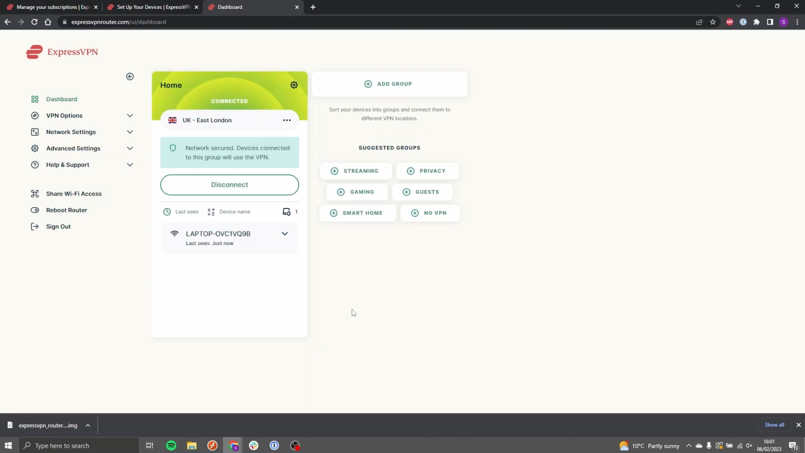Sort devices by device name
This screenshot has width=805, height=453.
coord(229,212)
